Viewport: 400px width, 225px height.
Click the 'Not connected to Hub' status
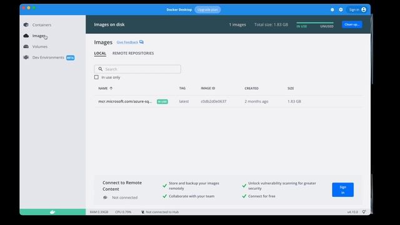[162, 212]
